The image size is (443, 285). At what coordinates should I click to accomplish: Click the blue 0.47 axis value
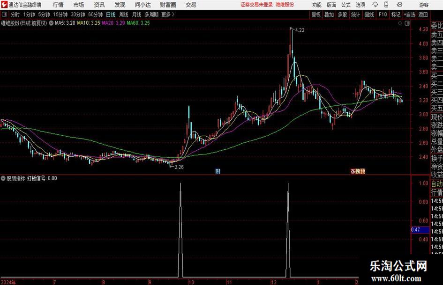coord(420,230)
